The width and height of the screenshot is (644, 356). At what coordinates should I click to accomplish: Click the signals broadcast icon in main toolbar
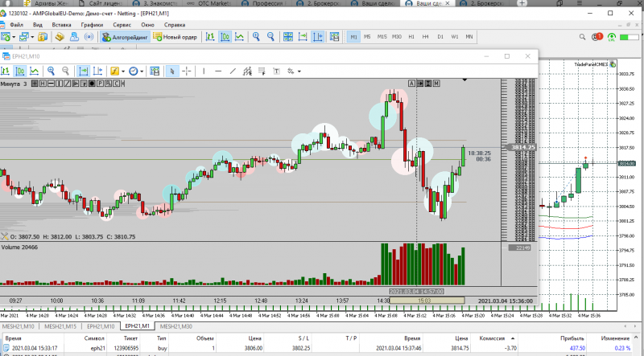pos(89,37)
